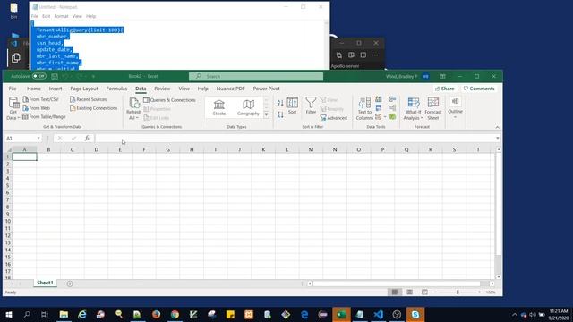Add a new sheet with plus icon
573x322 pixels.
tap(70, 284)
